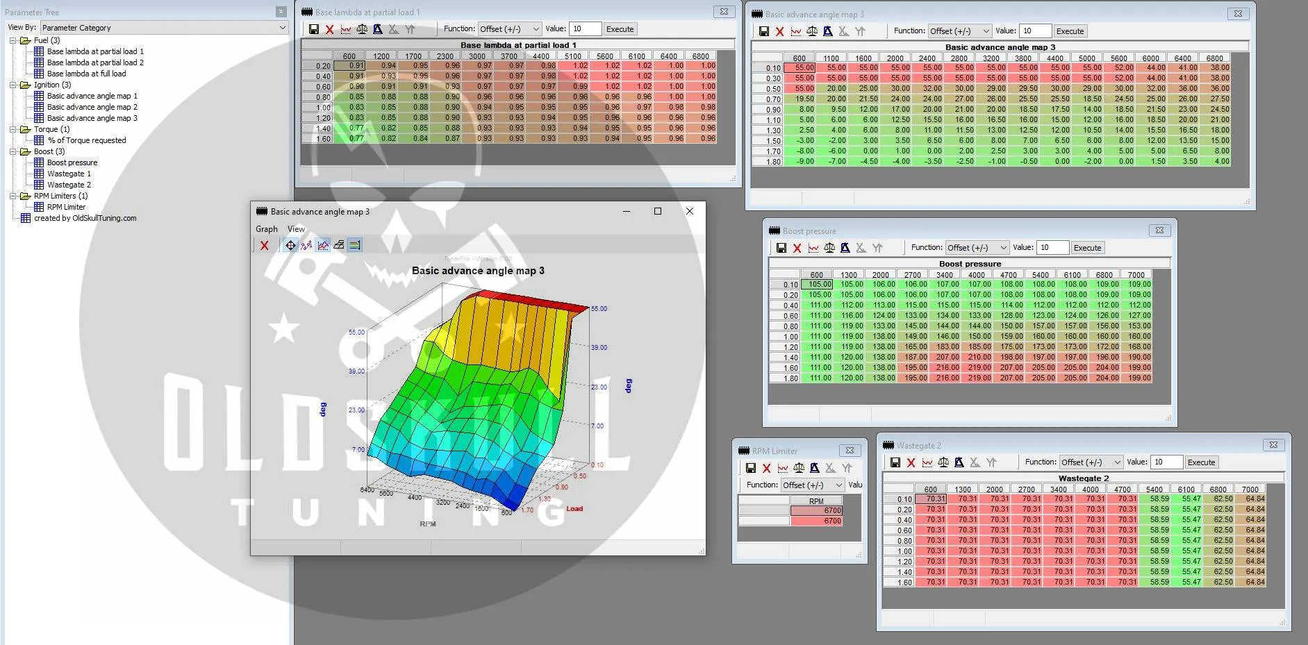Image resolution: width=1308 pixels, height=645 pixels.
Task: Open the Graph menu in 3D graph window
Action: click(x=266, y=229)
